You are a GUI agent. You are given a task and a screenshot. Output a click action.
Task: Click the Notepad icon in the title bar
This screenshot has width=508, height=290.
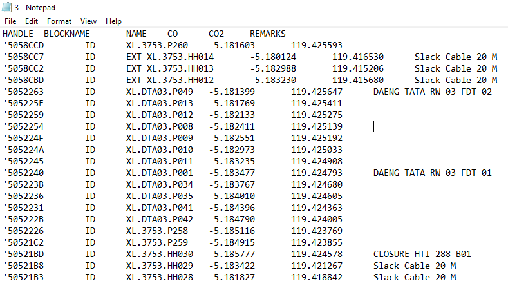[x=6, y=7]
